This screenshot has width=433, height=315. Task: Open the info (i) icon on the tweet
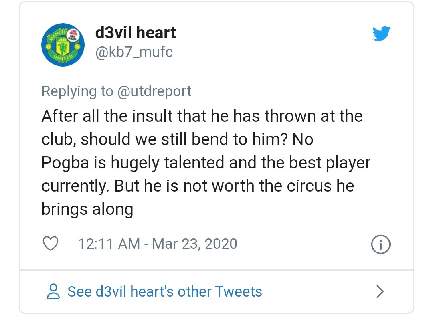click(x=380, y=244)
